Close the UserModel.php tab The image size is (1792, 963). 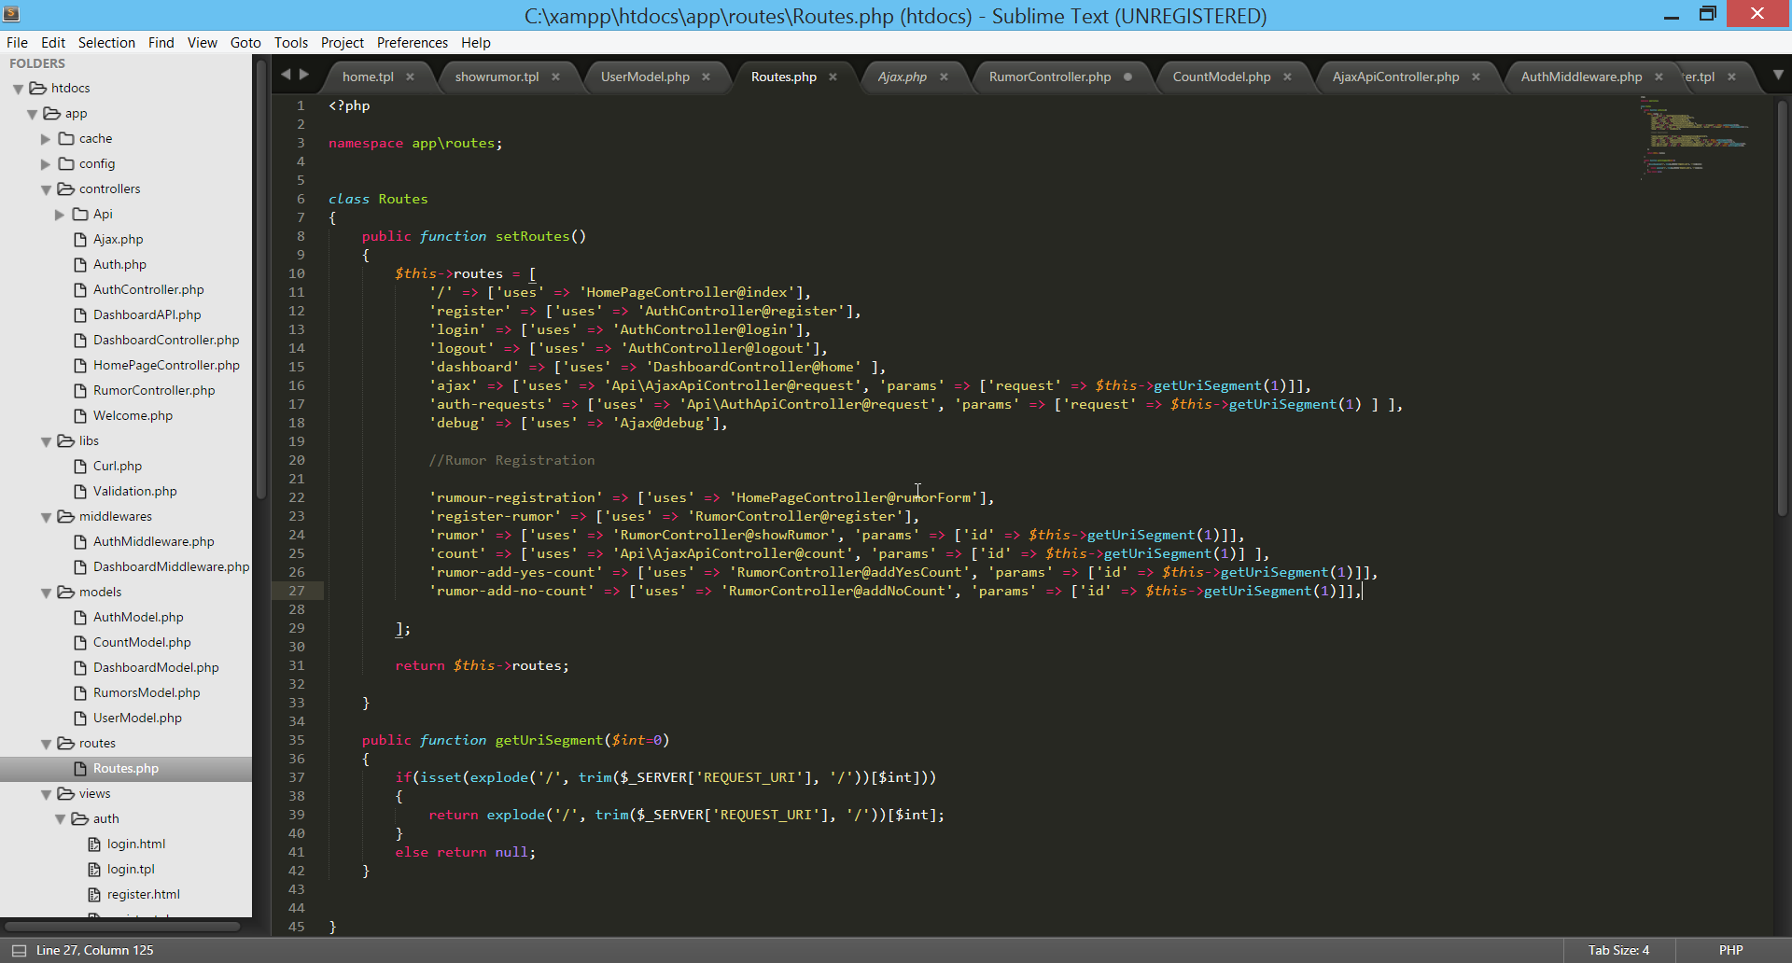[706, 77]
